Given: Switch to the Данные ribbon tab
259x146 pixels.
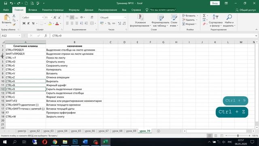Looking at the screenshot, I should coord(89,10).
